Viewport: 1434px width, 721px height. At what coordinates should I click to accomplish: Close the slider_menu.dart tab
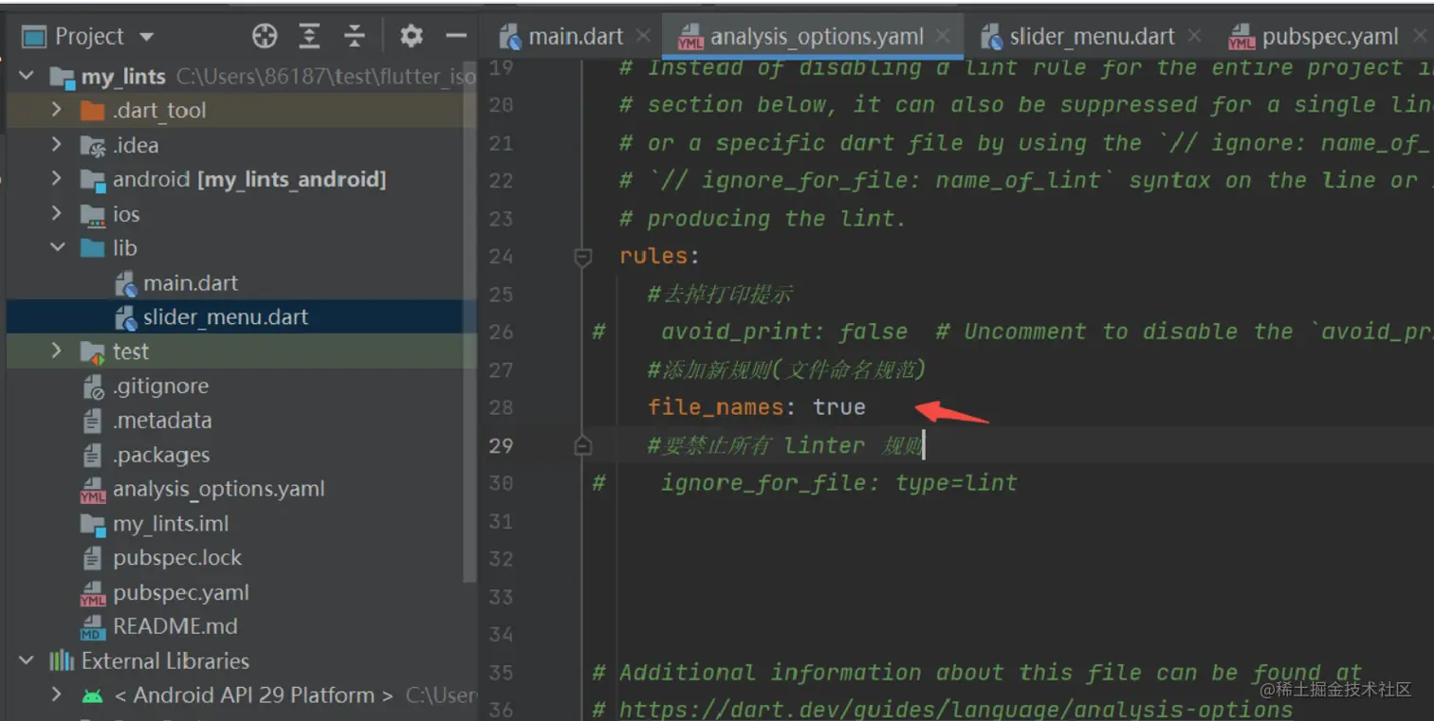pos(1194,36)
